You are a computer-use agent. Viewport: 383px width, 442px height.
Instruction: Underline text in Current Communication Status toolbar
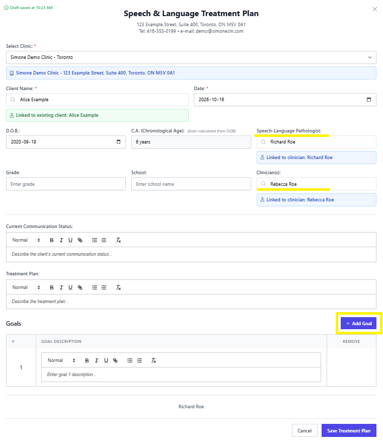(x=70, y=240)
